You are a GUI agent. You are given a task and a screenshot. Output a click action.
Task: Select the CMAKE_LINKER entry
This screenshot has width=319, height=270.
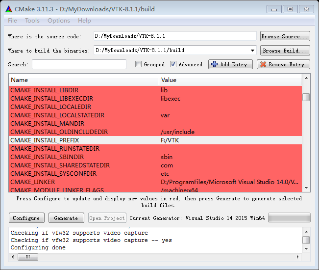click(155, 182)
